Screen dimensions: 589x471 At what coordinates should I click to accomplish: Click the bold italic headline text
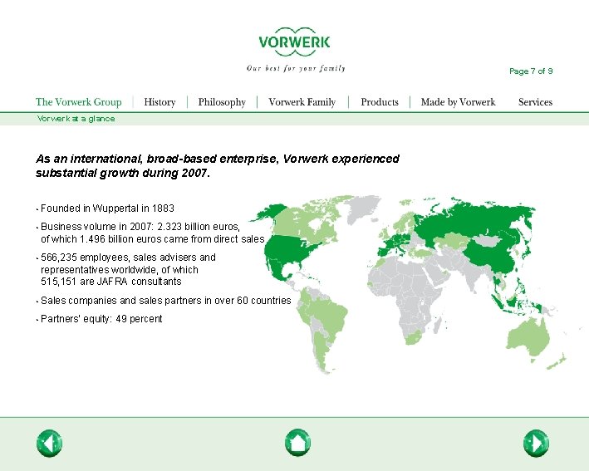coord(218,165)
